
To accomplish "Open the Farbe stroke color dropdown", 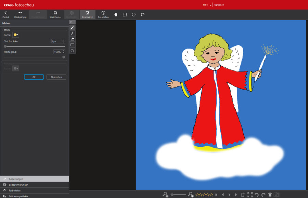I will 16,35.
